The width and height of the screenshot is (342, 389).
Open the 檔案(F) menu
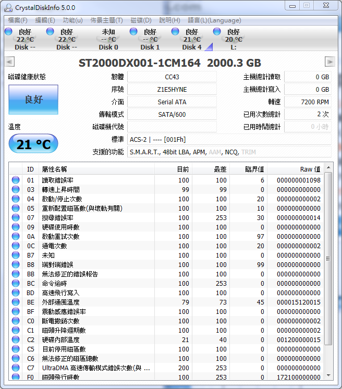pos(18,20)
